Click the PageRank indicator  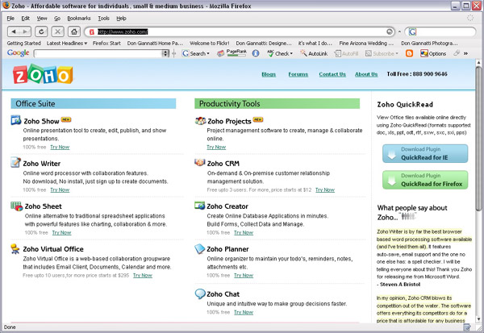point(236,53)
